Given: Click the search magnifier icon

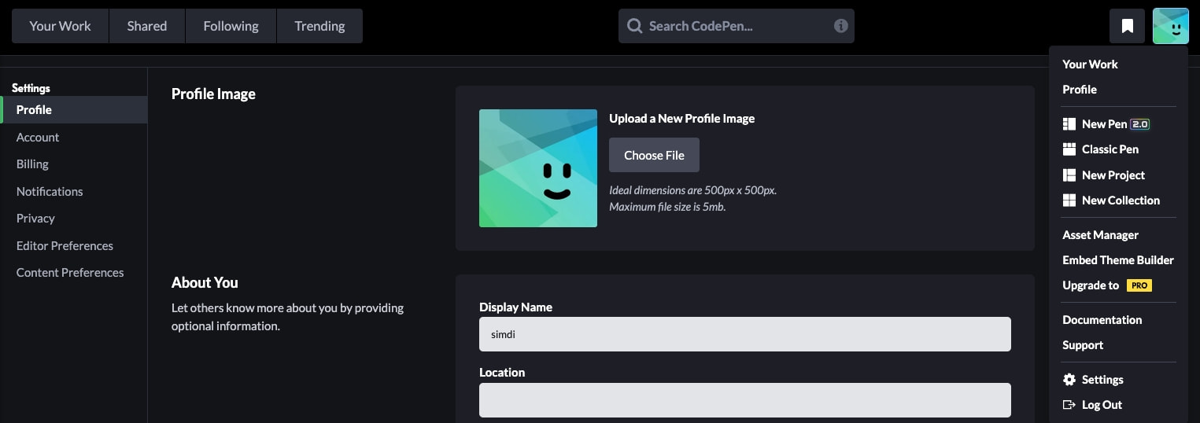Looking at the screenshot, I should (x=634, y=26).
